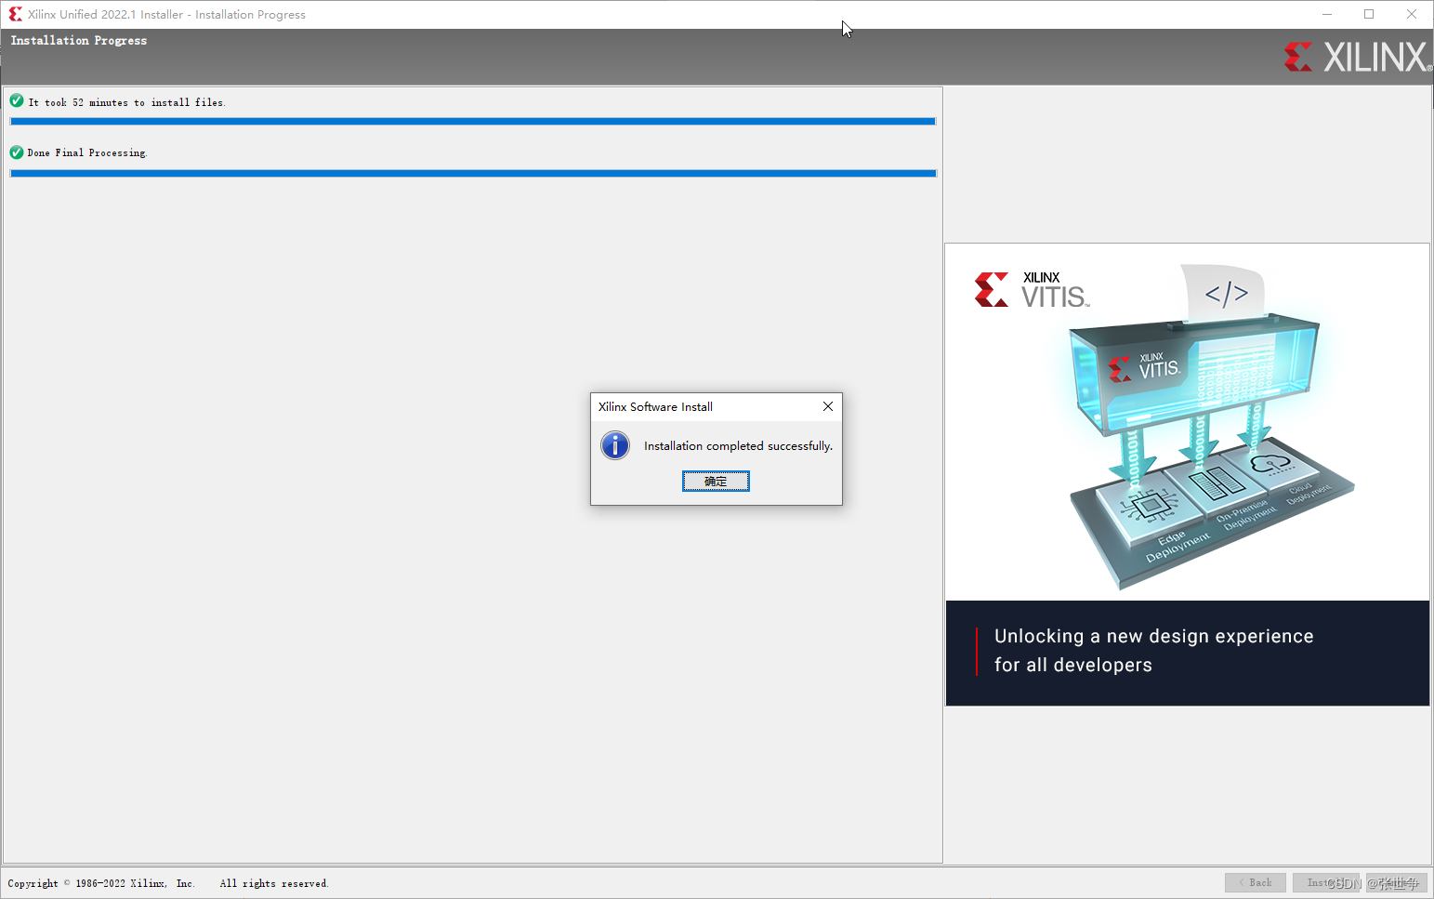
Task: Maximize the installer window
Action: pos(1369,14)
